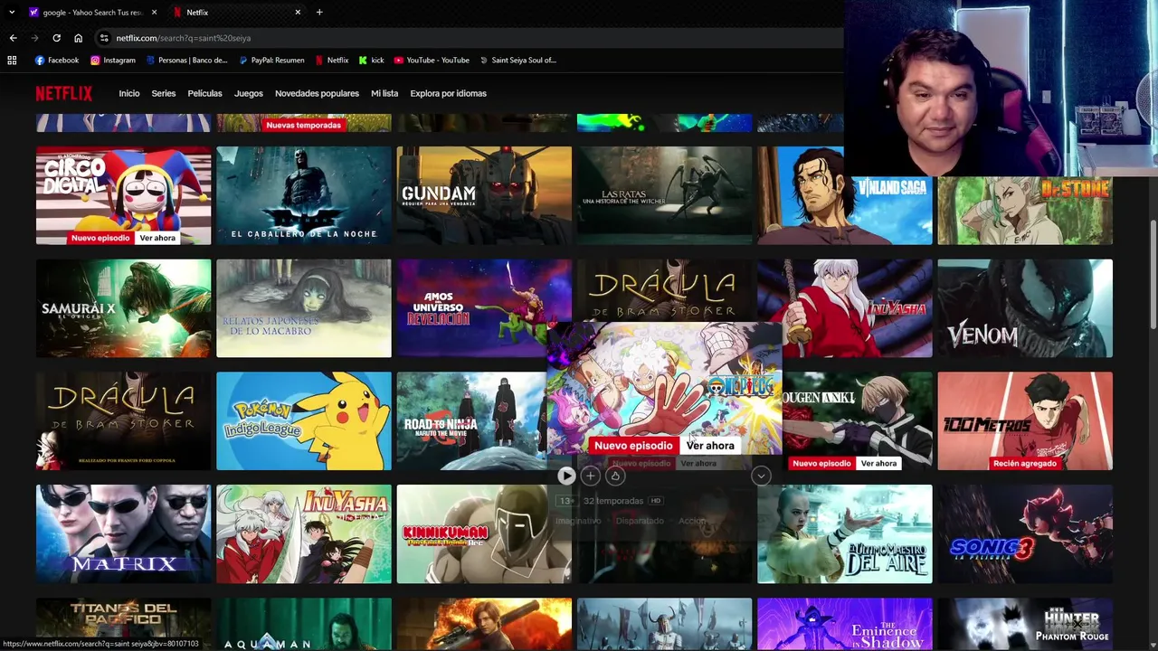Open the Pokémon Indigo League thumbnail
This screenshot has height=651, width=1158.
(304, 421)
